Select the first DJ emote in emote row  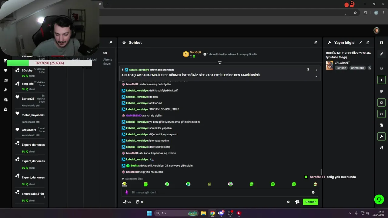point(124,184)
